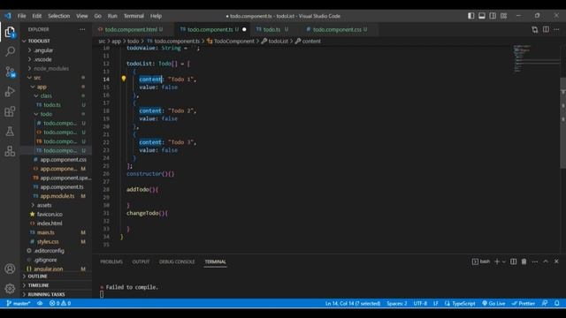This screenshot has width=566, height=318.
Task: Expand the OUTLINE section
Action: [56, 276]
